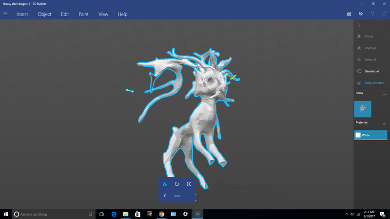Open the Help menu
This screenshot has width=390, height=219.
pyautogui.click(x=122, y=14)
